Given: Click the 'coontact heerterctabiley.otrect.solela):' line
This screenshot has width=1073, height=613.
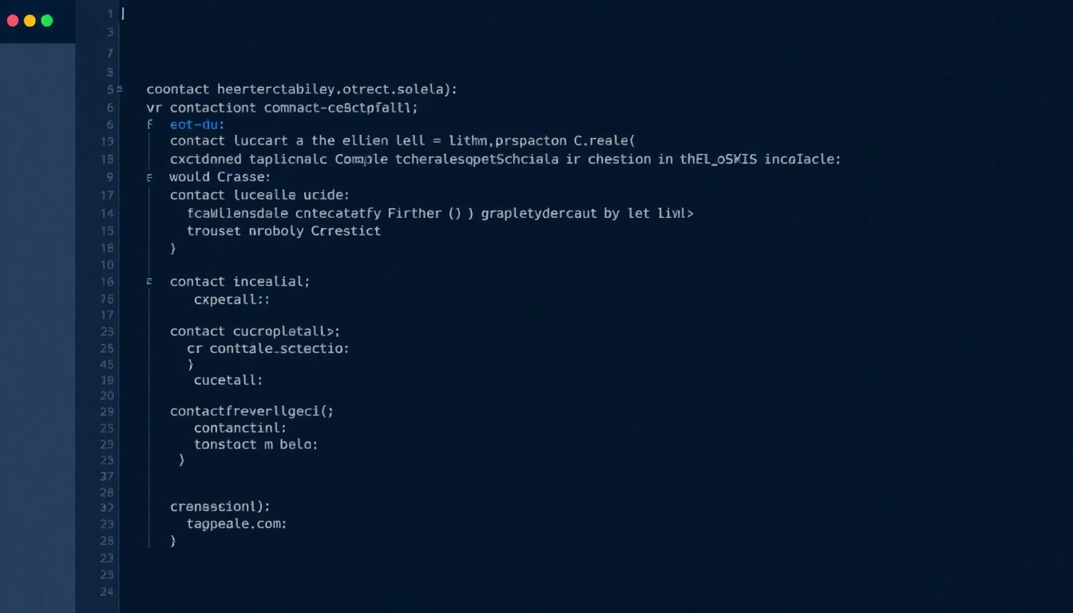Looking at the screenshot, I should click(x=302, y=89).
